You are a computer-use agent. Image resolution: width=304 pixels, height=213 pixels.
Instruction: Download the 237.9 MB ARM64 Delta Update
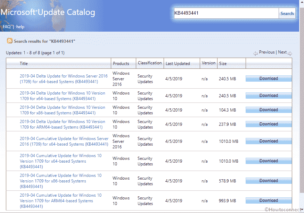(x=269, y=124)
